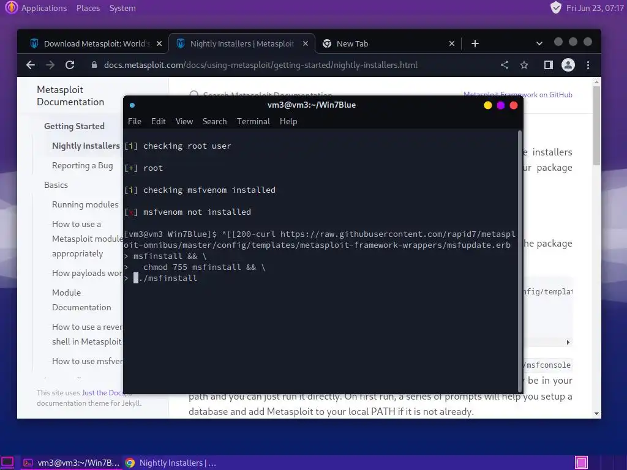Click the browser page vertical scrollbar
Screen dimensions: 627x470
596,125
